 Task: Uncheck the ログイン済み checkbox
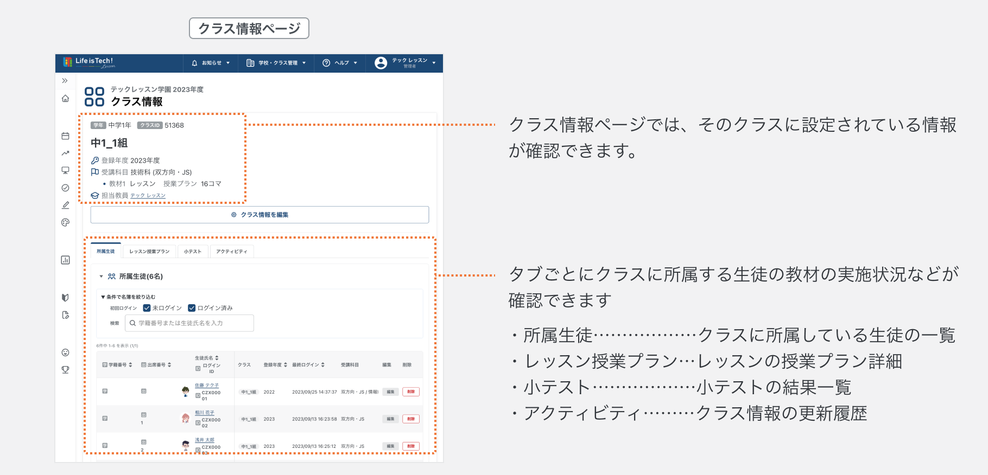(x=192, y=308)
